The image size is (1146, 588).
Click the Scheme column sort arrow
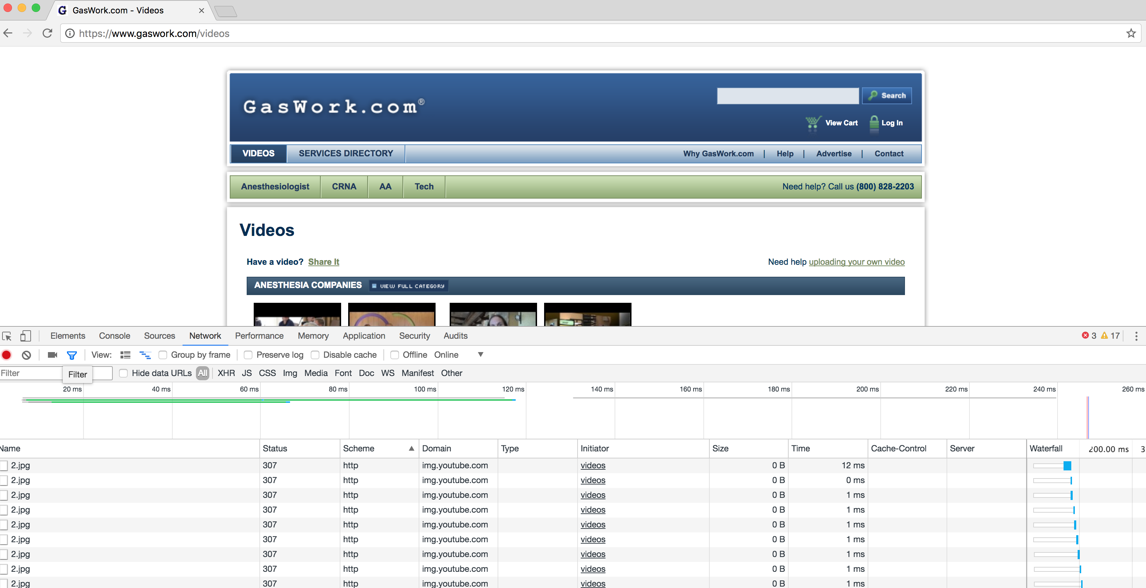click(x=412, y=449)
